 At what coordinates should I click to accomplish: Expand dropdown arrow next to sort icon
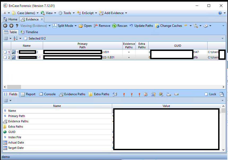click(20, 38)
